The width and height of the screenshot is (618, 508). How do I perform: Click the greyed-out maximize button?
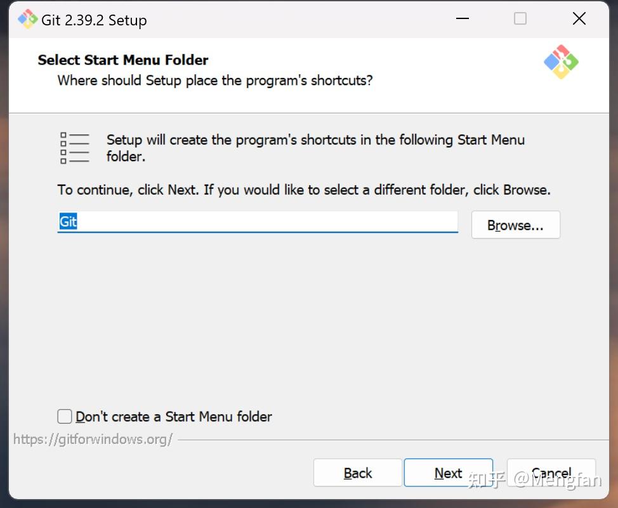pos(520,19)
